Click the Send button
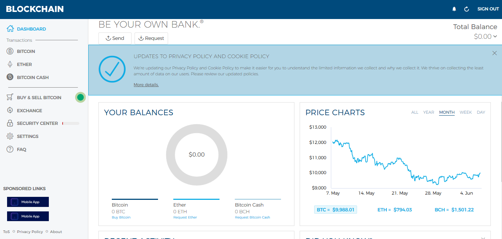This screenshot has width=502, height=239. point(115,38)
